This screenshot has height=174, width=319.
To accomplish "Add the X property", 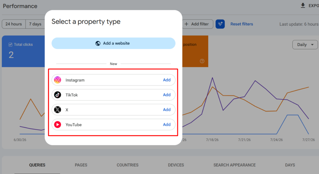I will tap(167, 109).
